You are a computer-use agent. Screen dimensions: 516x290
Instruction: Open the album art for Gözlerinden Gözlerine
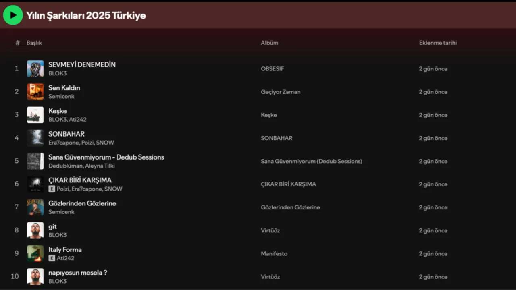[35, 207]
